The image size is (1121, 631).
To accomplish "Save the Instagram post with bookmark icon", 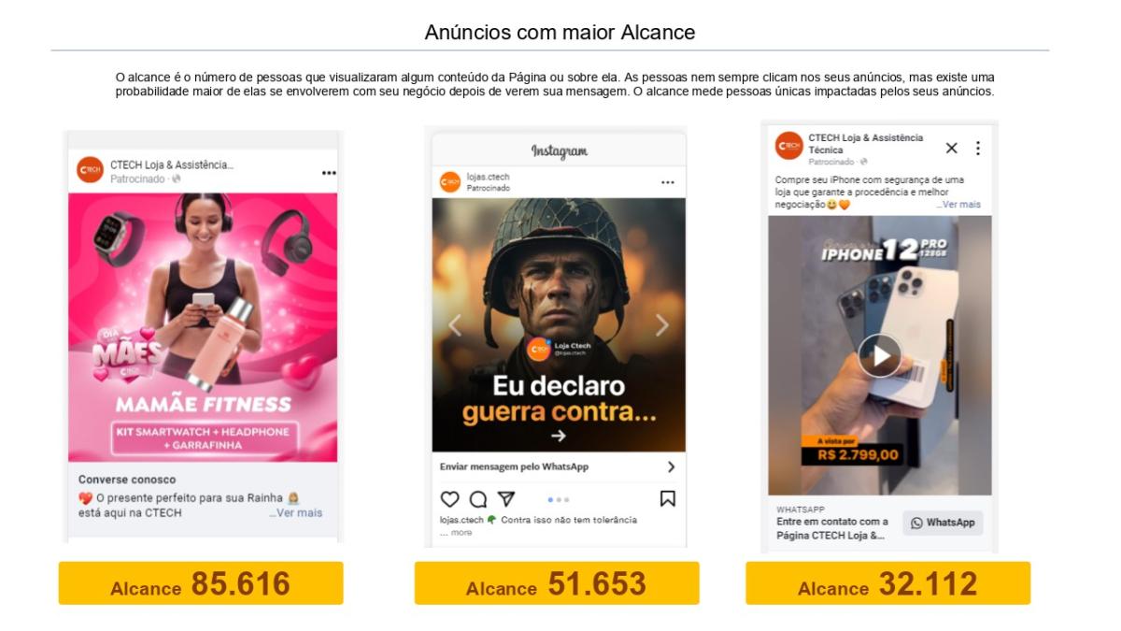I will [x=668, y=499].
